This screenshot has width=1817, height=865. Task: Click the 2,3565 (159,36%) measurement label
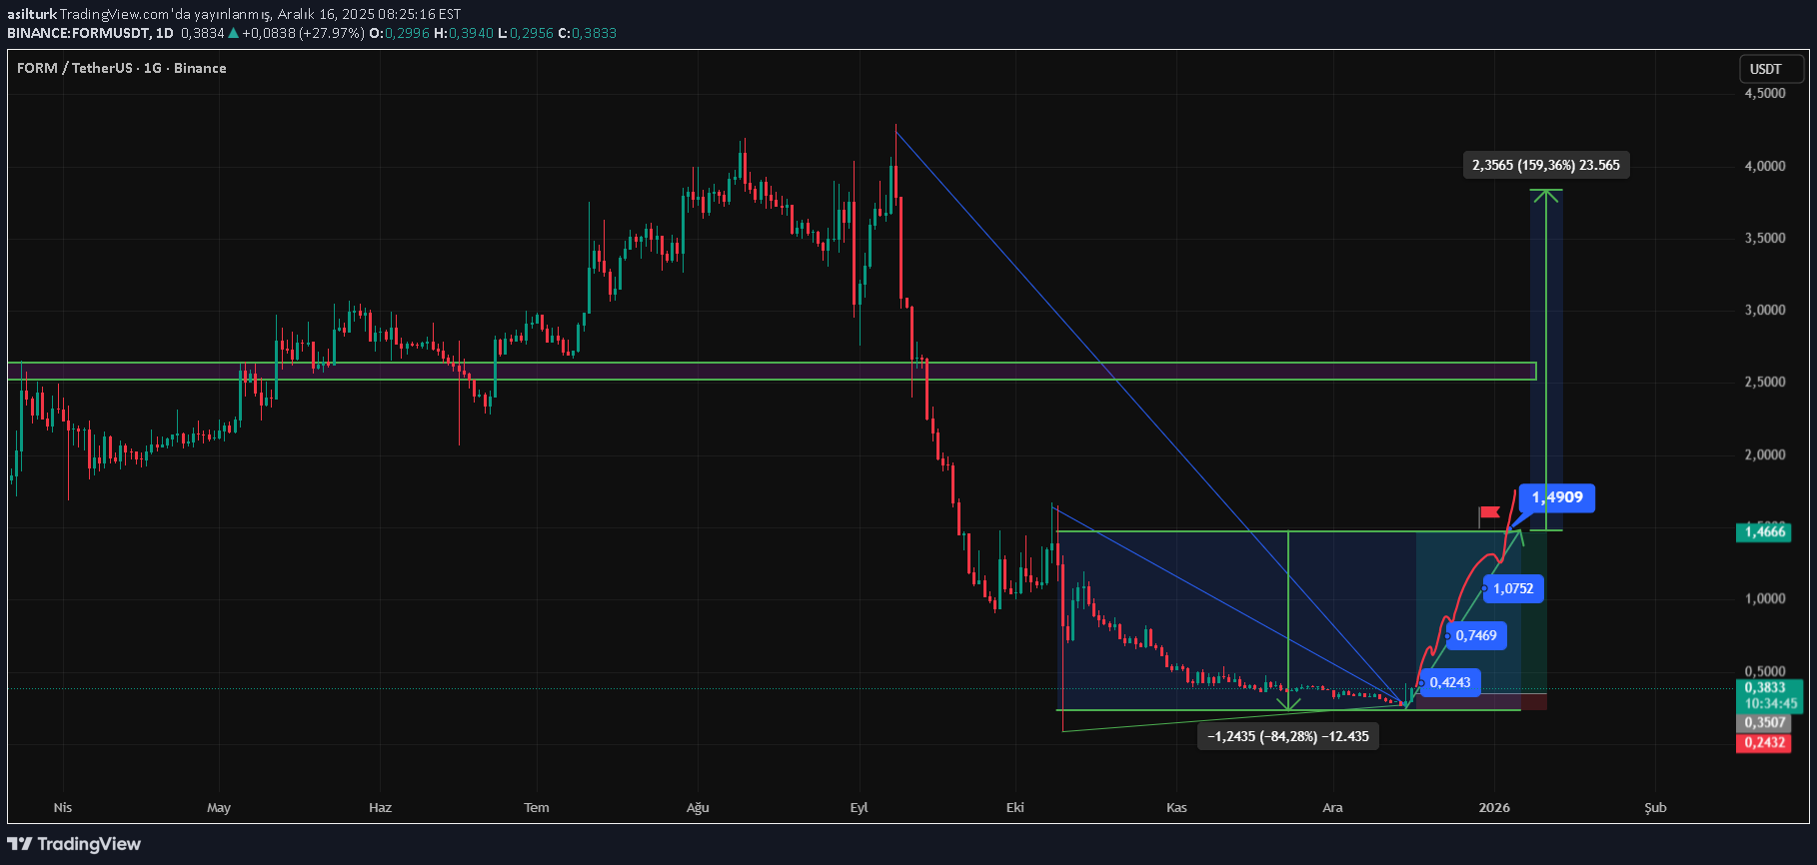(1545, 165)
